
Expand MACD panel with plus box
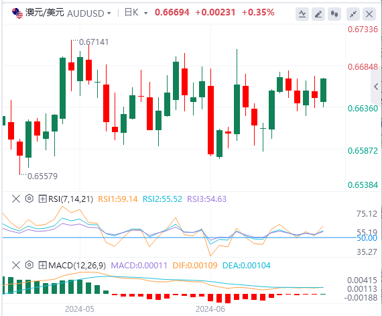[42, 265]
